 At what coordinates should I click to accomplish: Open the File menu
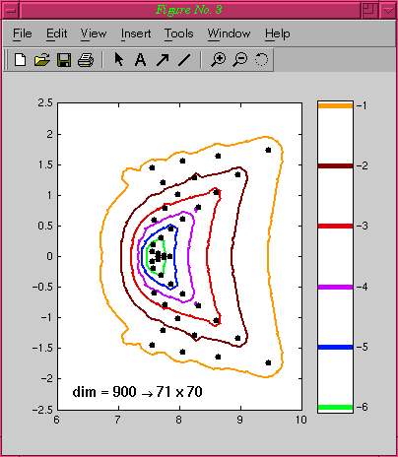[x=23, y=33]
